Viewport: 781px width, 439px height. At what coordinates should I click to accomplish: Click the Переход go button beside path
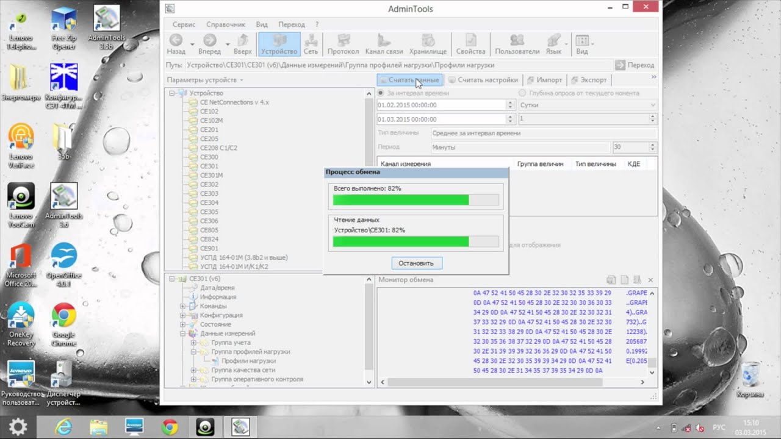click(635, 65)
